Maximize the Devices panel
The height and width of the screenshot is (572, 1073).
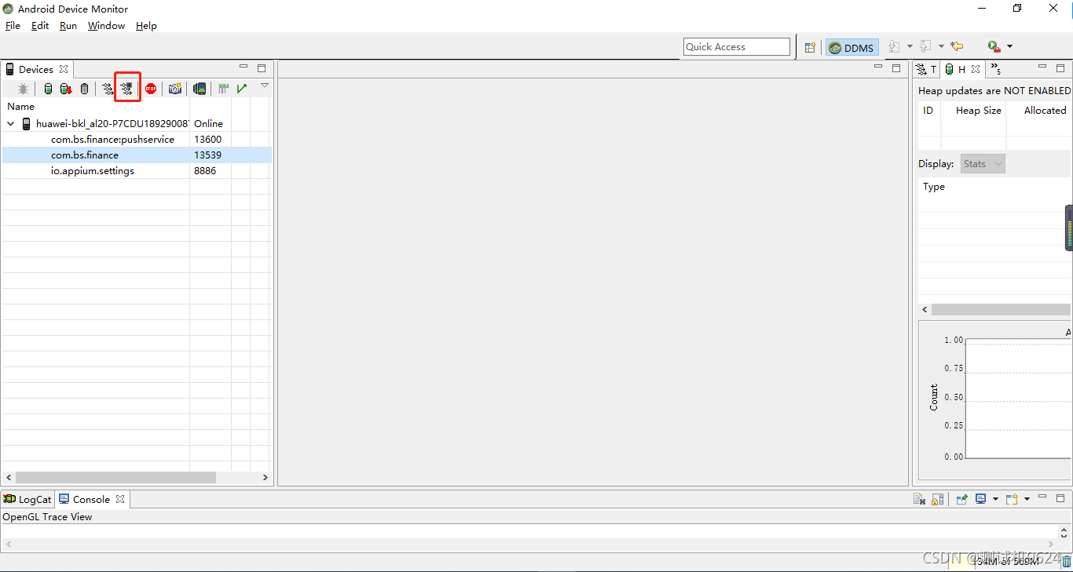[262, 68]
